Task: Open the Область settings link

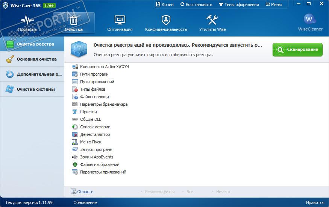Action: tap(82, 192)
